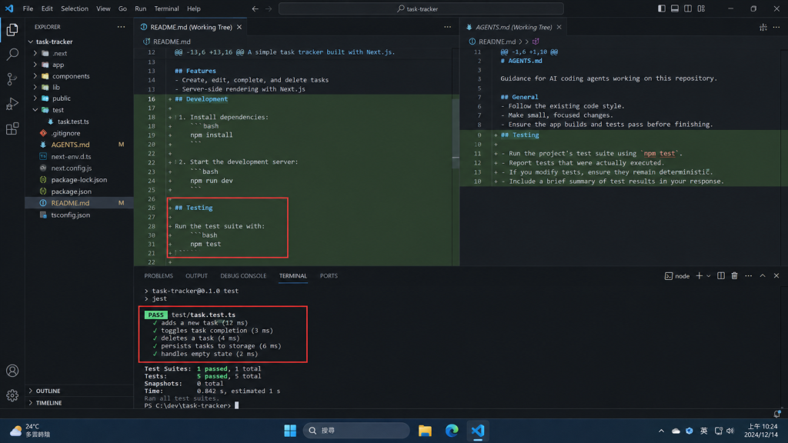Expand the .next folder
Image resolution: width=788 pixels, height=443 pixels.
click(35, 53)
